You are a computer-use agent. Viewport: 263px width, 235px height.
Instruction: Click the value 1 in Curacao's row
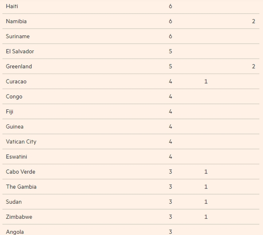point(206,82)
